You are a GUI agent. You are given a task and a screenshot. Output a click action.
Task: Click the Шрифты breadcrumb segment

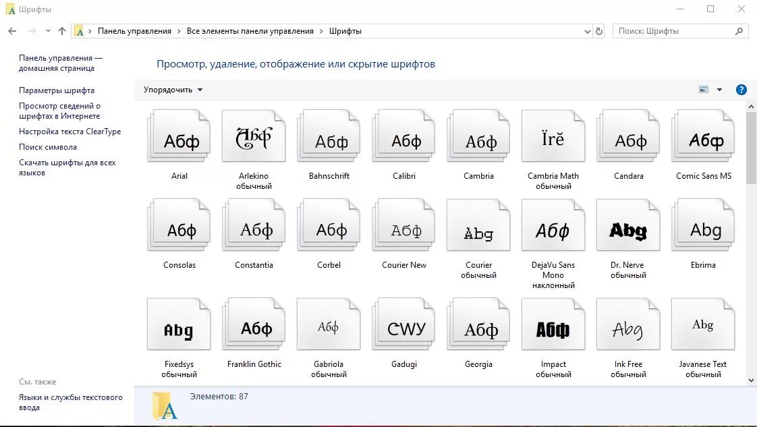coord(345,31)
